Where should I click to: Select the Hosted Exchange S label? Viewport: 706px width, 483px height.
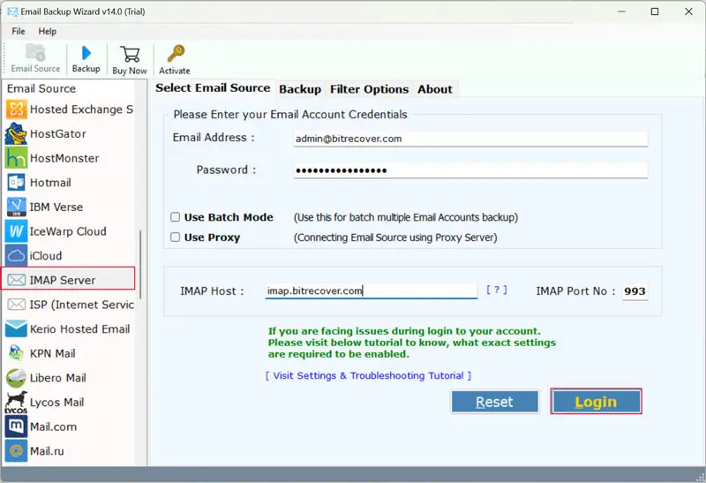click(81, 109)
